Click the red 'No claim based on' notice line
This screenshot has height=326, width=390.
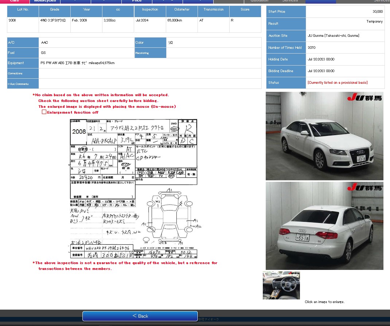(x=101, y=95)
